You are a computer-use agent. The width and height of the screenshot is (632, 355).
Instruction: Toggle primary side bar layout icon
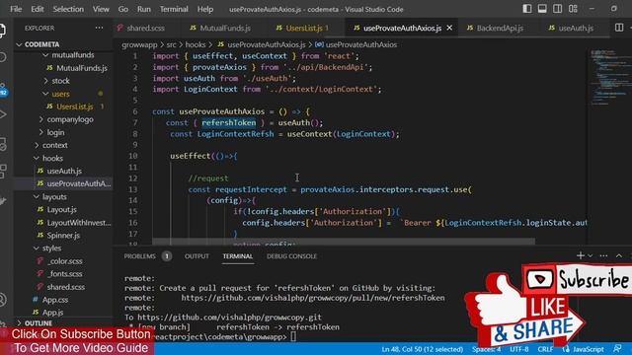click(526, 9)
